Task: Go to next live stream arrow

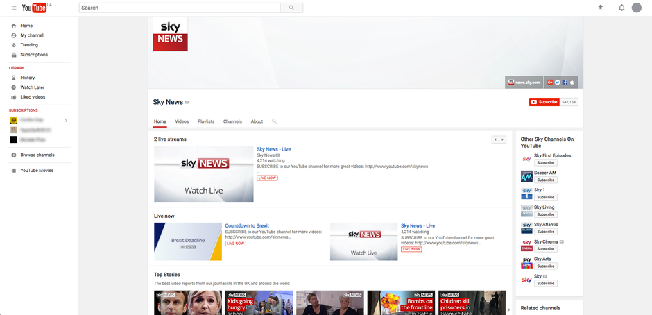Action: coord(503,140)
